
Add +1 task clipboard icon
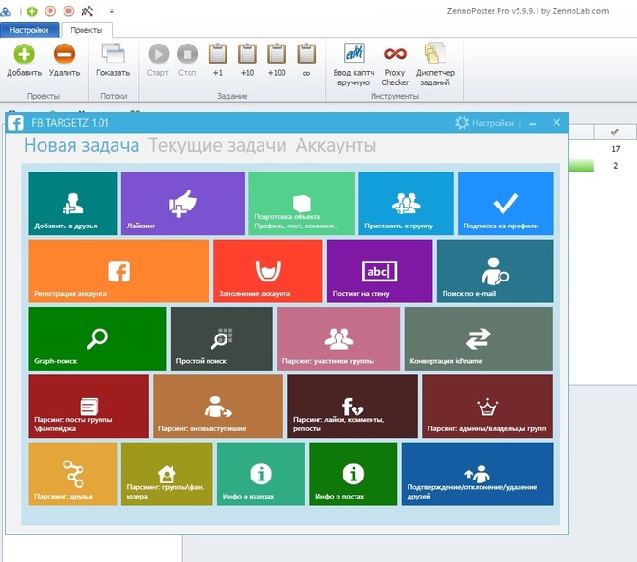[x=218, y=60]
